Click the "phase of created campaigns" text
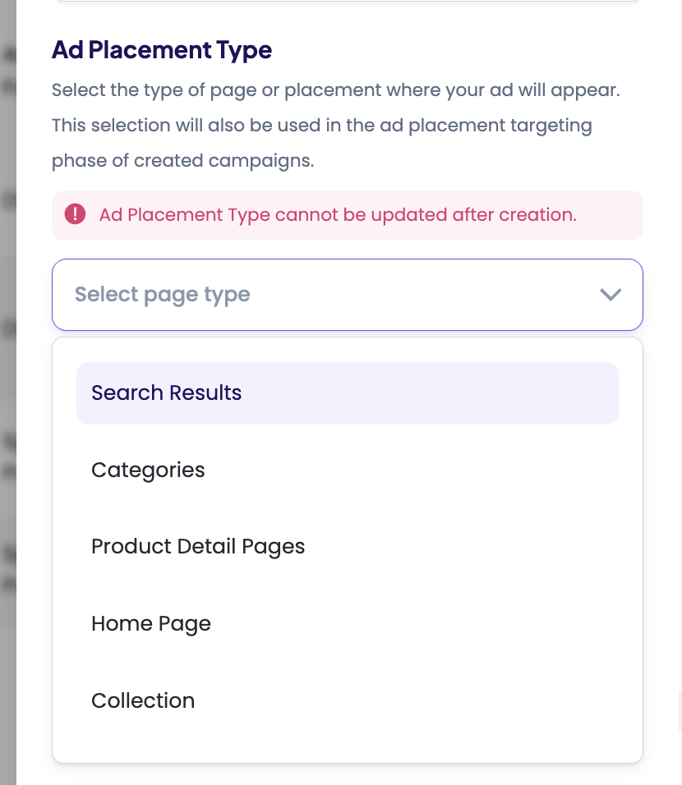 182,161
